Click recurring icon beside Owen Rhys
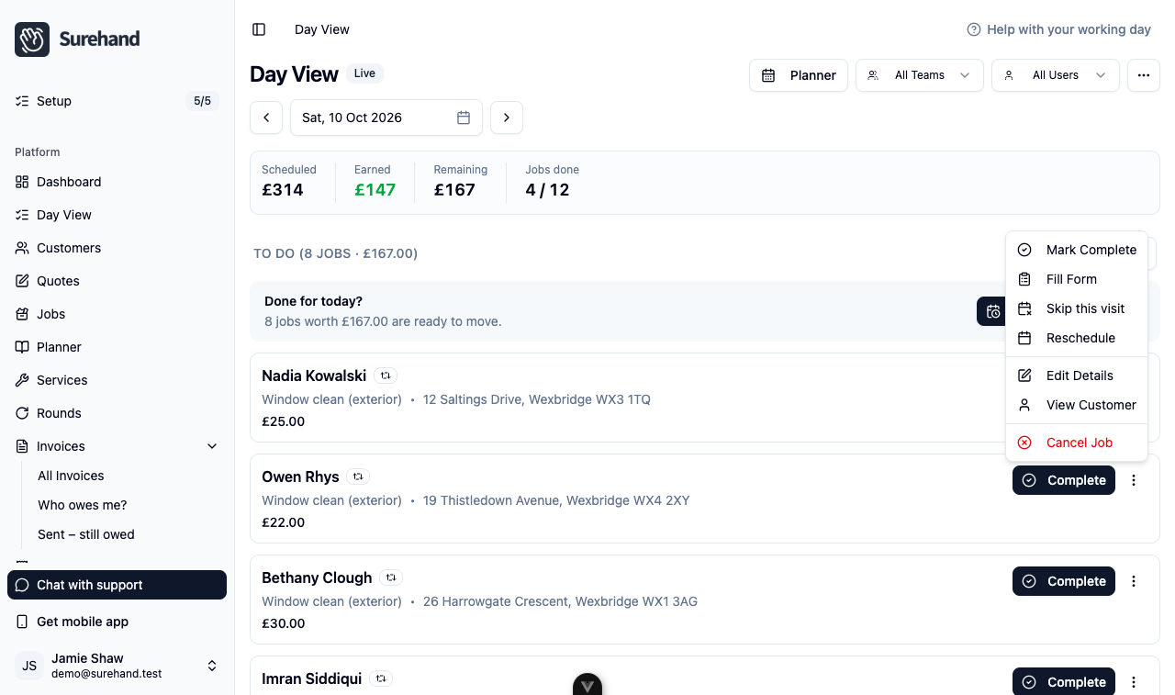1175x695 pixels. point(359,476)
